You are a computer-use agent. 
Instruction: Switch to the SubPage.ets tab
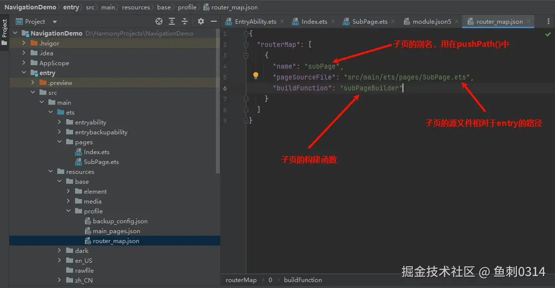click(369, 22)
